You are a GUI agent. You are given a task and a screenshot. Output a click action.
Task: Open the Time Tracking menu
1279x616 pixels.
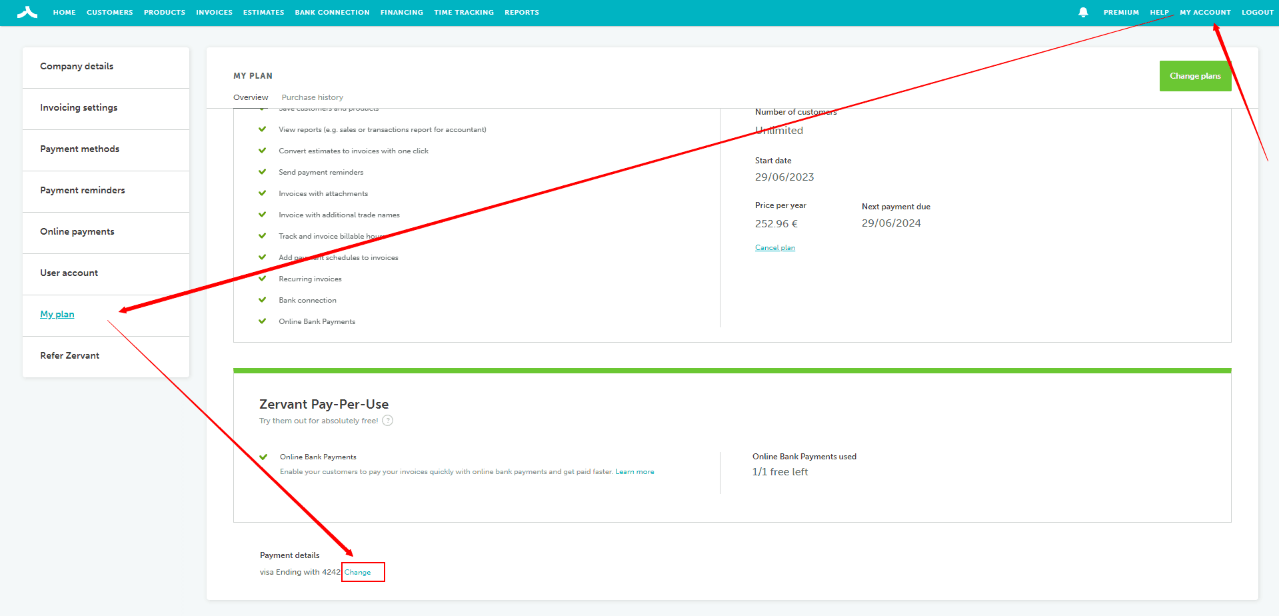464,12
